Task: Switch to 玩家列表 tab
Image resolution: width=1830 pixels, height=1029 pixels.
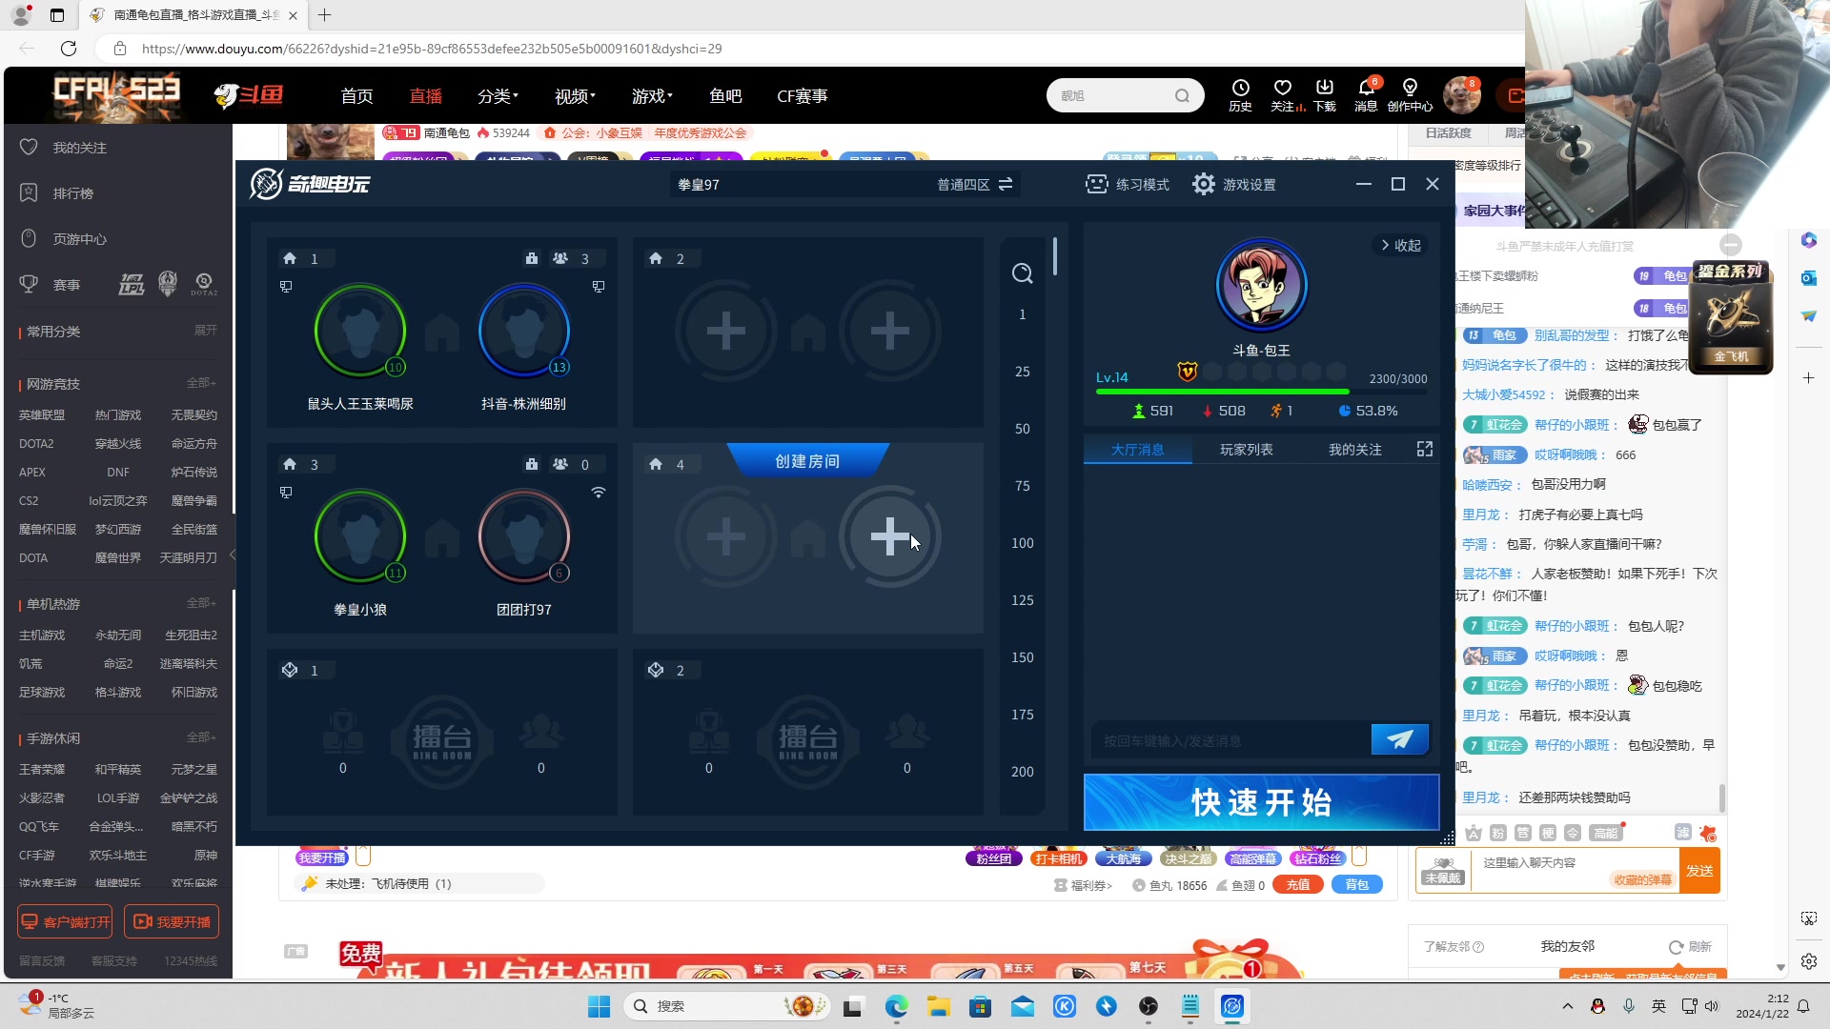Action: pyautogui.click(x=1246, y=449)
